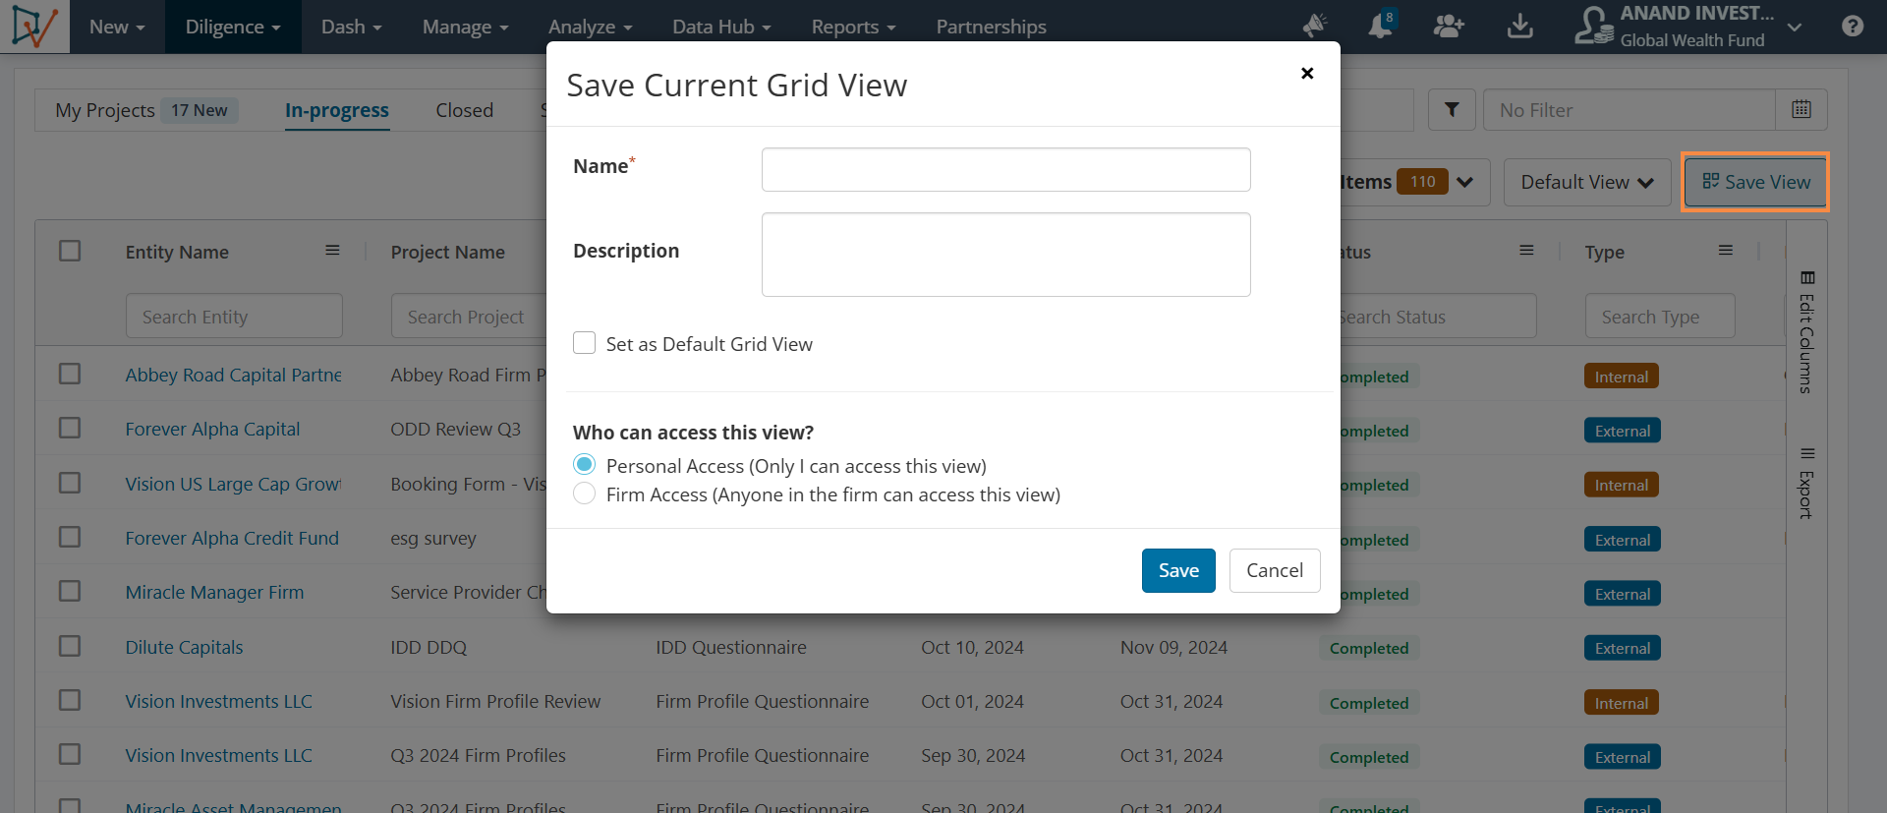Click the app logo icon

tap(34, 27)
